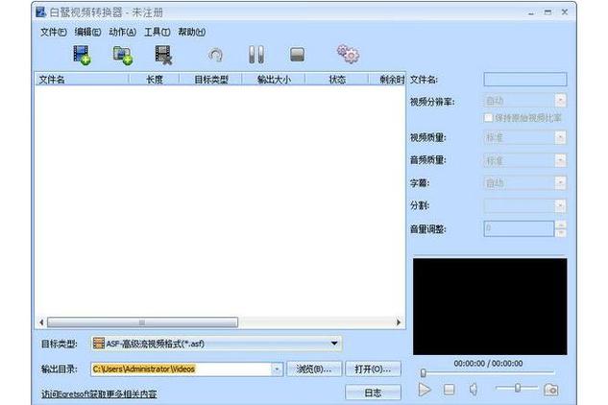Click the pause conversion toolbar icon
608x405 pixels.
(x=256, y=55)
